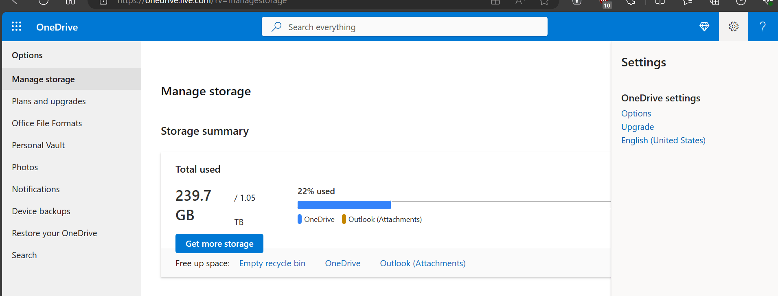This screenshot has height=296, width=778.
Task: Click blue OneDrive legend swatch
Action: (300, 219)
